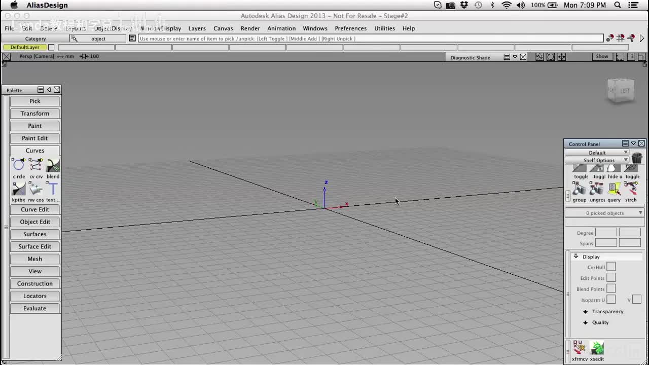649x365 pixels.
Task: Click the curve snap magnet icon
Action: pos(631,38)
